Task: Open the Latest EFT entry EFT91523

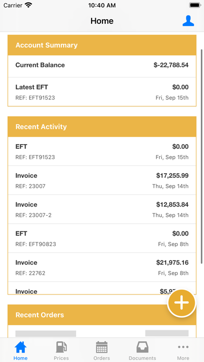Action: point(102,92)
